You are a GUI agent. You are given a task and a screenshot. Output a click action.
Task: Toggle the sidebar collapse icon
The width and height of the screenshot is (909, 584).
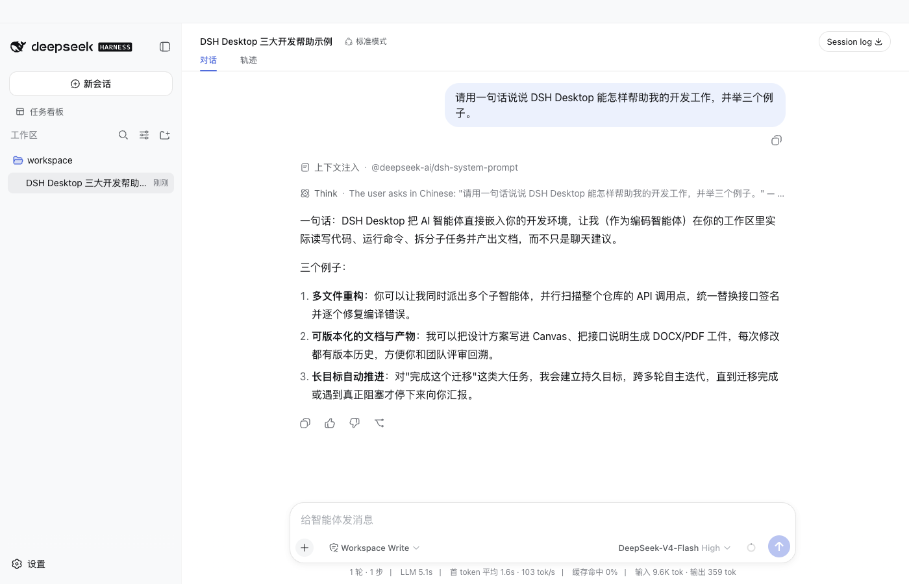point(165,47)
